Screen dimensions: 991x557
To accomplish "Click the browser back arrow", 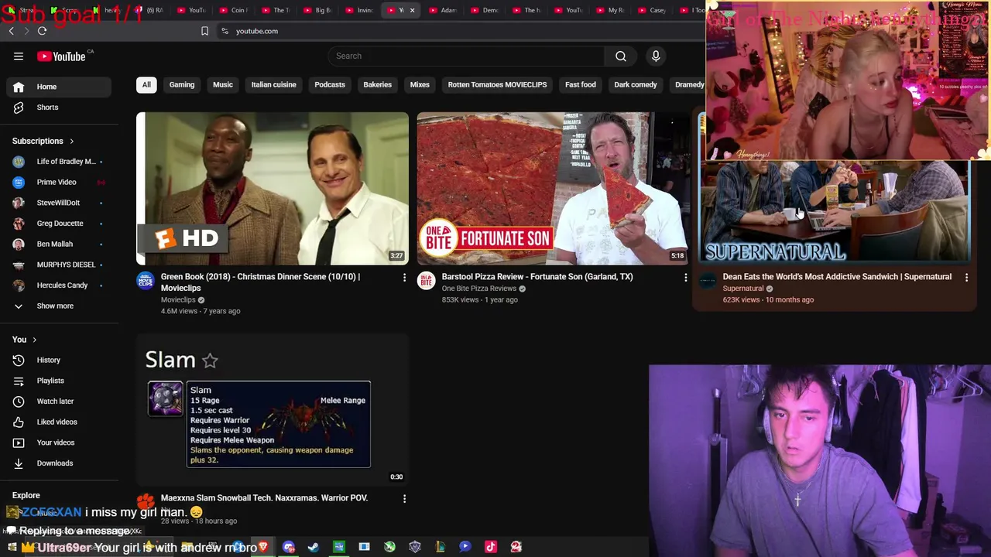I will click(x=11, y=31).
